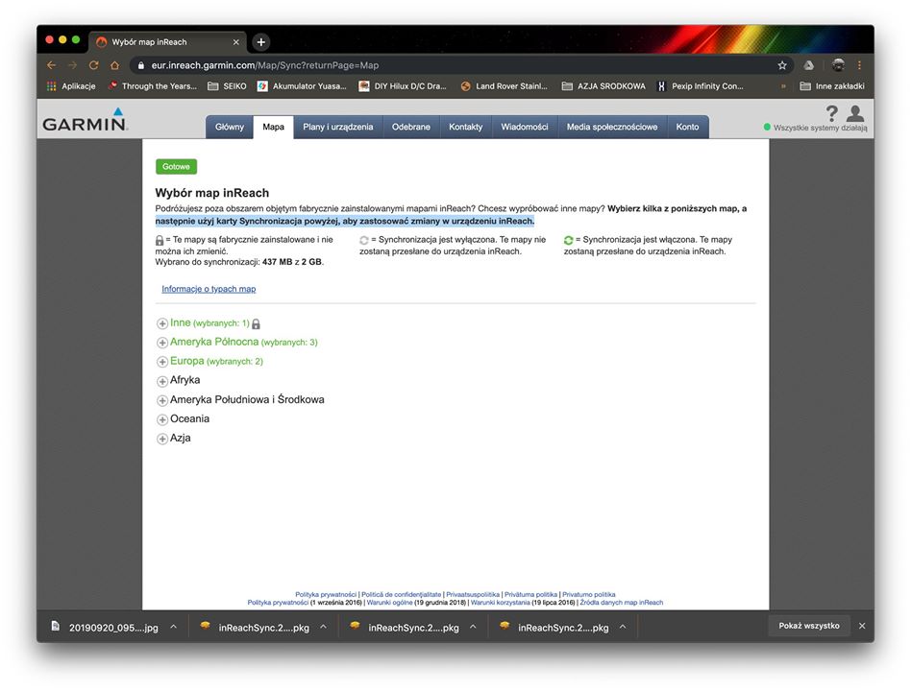Open the Wiadomości tab
Viewport: 911px width, 691px height.
tap(525, 127)
